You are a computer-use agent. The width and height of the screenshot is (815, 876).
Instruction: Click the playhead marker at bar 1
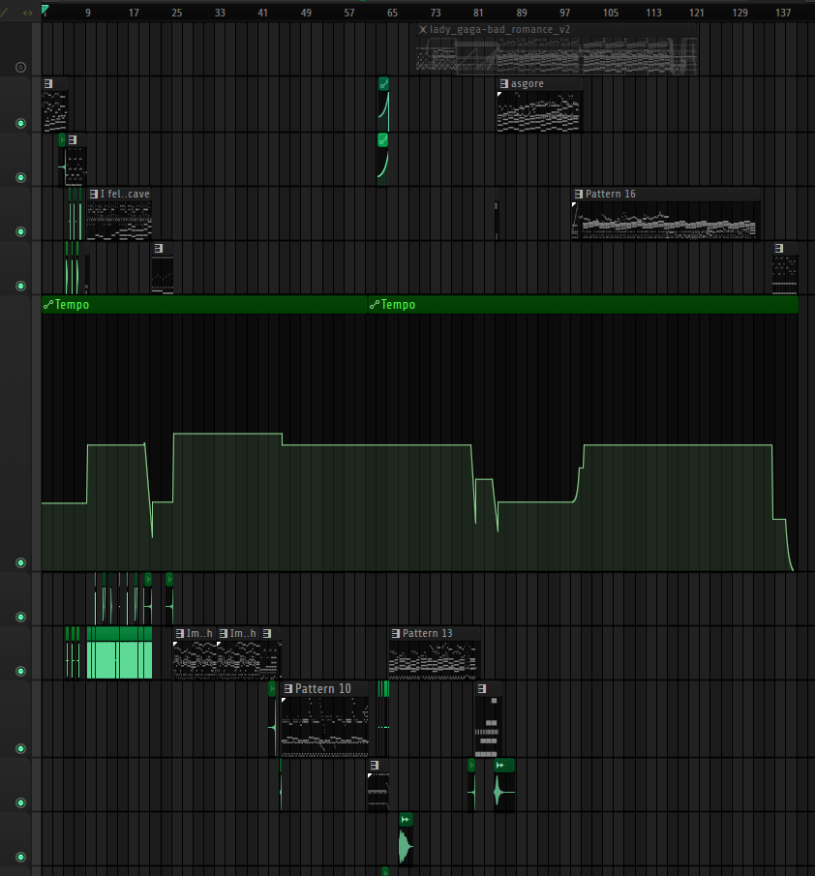tap(45, 11)
